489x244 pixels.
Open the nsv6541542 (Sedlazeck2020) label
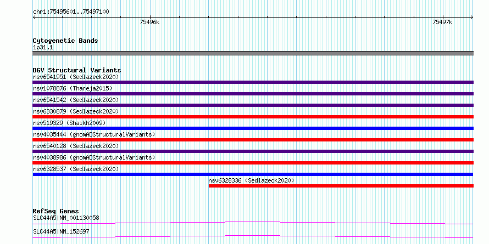point(76,100)
